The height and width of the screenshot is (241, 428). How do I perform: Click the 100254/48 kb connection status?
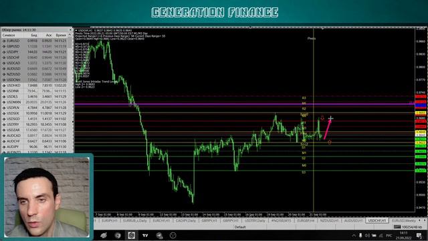click(408, 227)
